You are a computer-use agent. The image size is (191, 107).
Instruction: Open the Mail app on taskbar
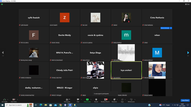[x=56, y=105]
